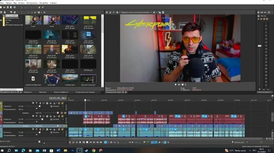Toggle snapping in the timeline toolbar

click(x=152, y=142)
